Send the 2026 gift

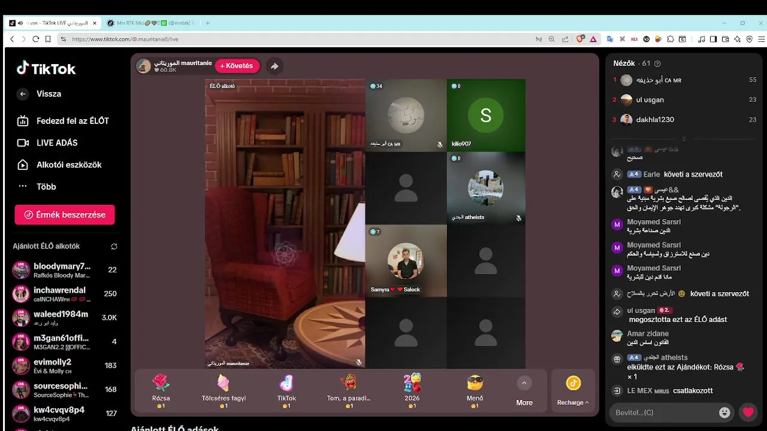click(x=412, y=391)
